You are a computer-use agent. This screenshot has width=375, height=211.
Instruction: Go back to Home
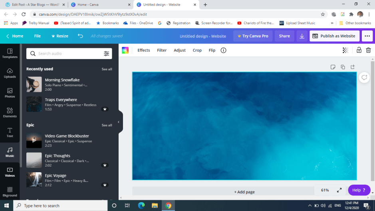pos(15,36)
